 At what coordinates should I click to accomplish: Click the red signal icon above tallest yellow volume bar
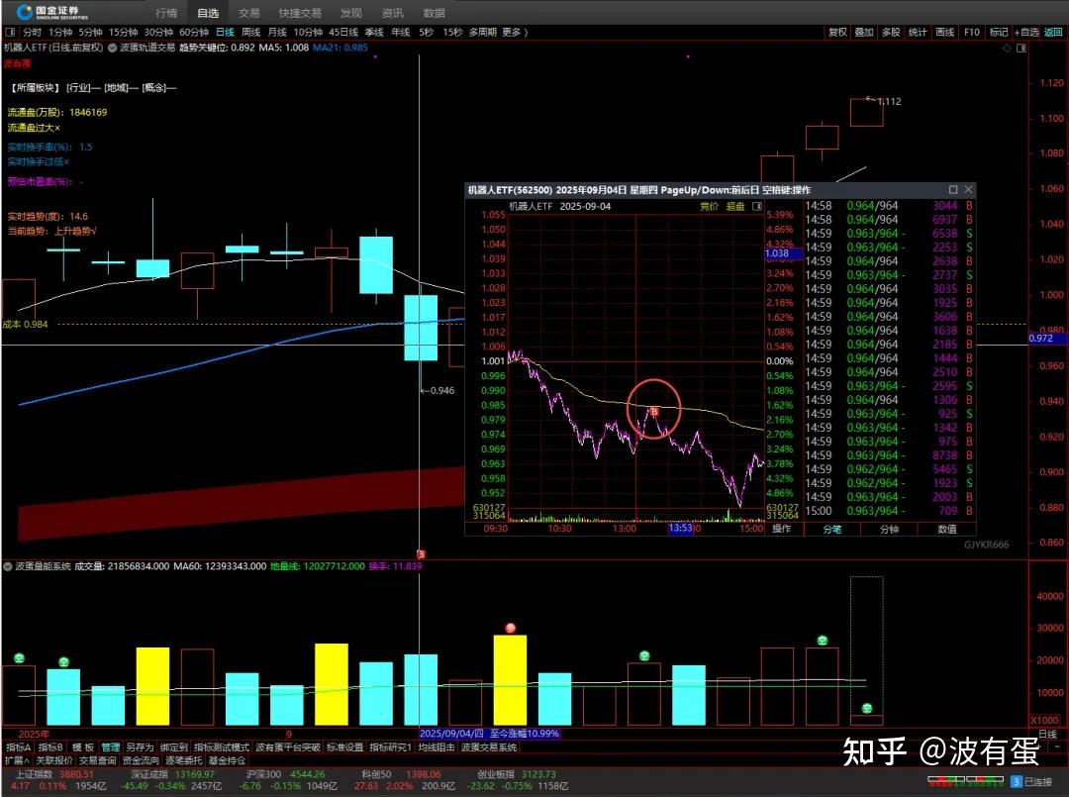510,628
